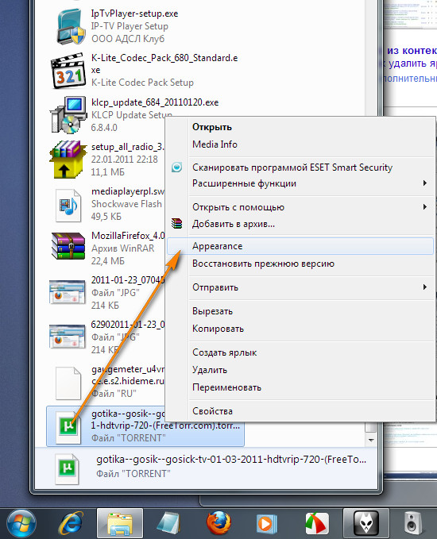This screenshot has width=437, height=539.
Task: Expand arrow next to Открыть с помощью
Action: coord(425,207)
